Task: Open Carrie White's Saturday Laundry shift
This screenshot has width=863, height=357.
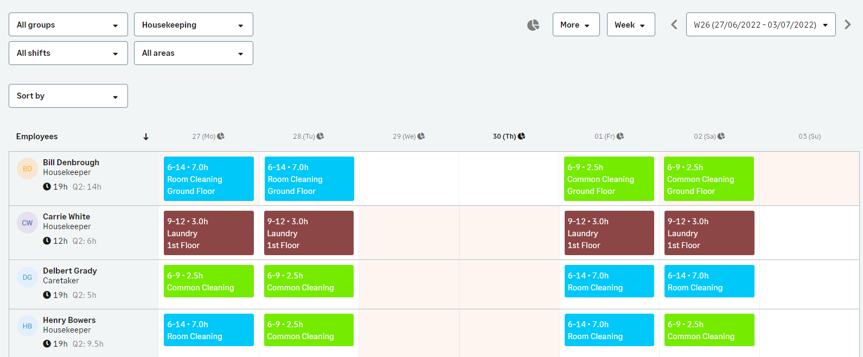Action: [709, 233]
